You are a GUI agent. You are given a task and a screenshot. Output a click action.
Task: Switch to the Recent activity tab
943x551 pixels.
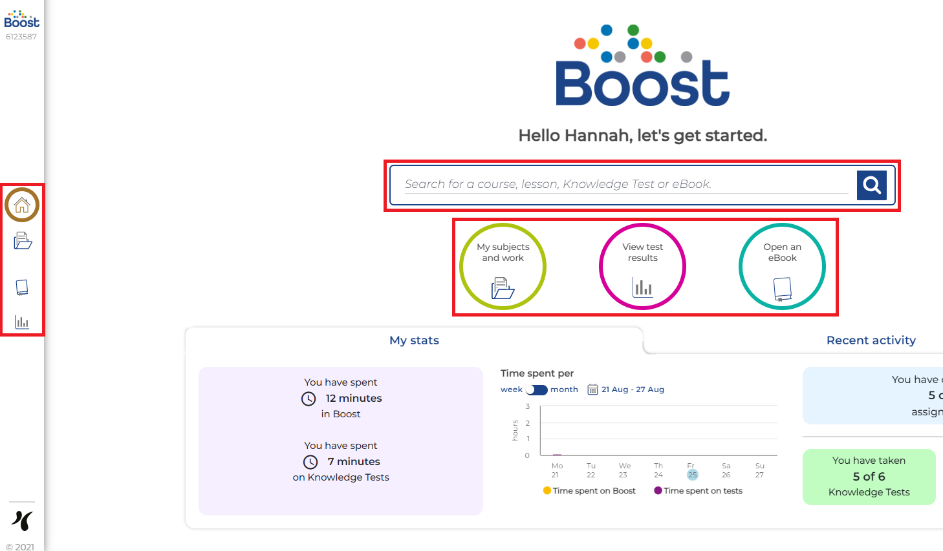pos(871,340)
